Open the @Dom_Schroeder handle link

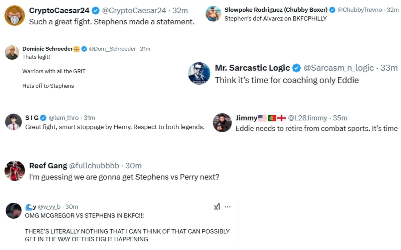[112, 49]
